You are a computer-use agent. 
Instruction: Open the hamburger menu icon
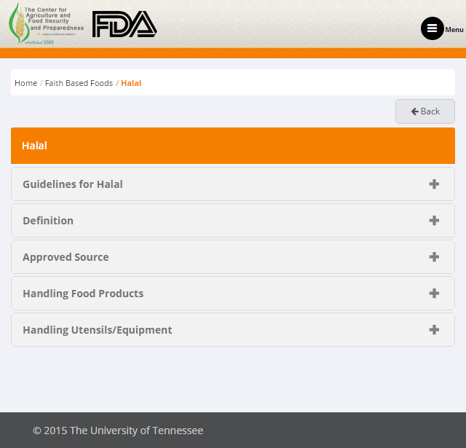point(432,28)
